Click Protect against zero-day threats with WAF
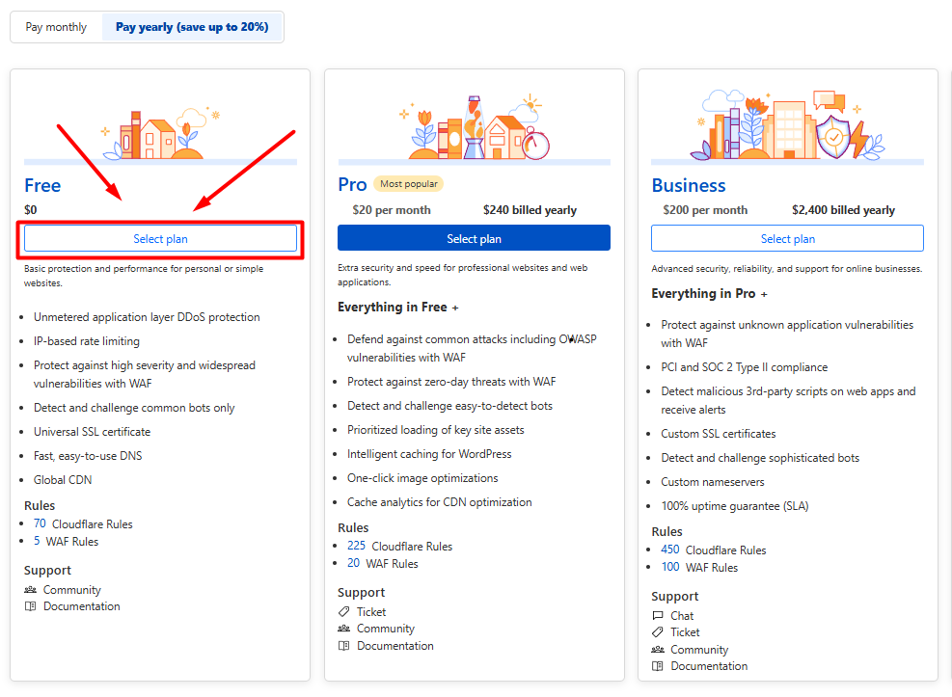Screen dimensions: 952x697 click(451, 382)
